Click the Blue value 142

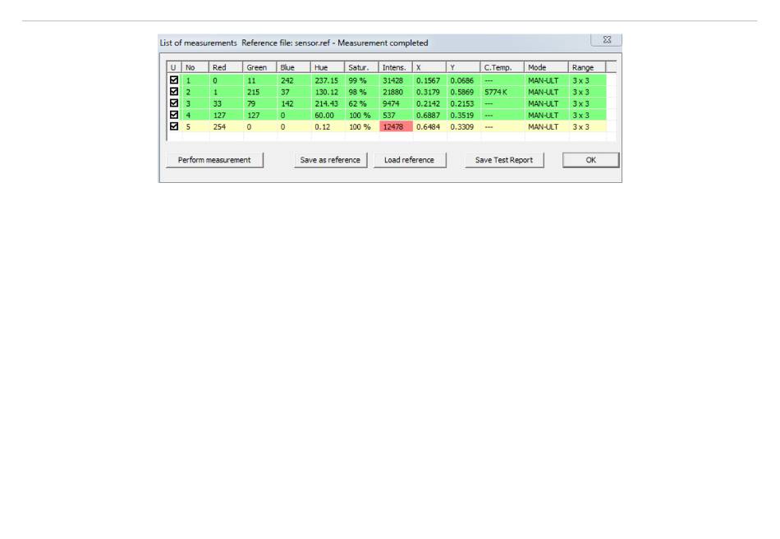287,103
